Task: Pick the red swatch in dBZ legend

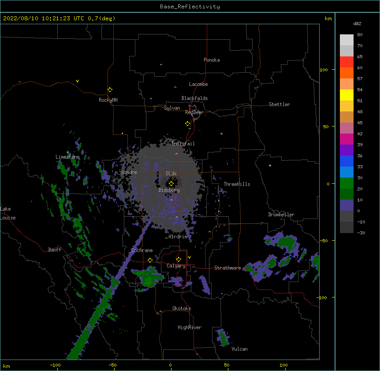Action: pos(346,62)
